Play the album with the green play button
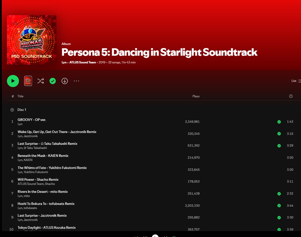The width and height of the screenshot is (301, 237). click(x=13, y=81)
